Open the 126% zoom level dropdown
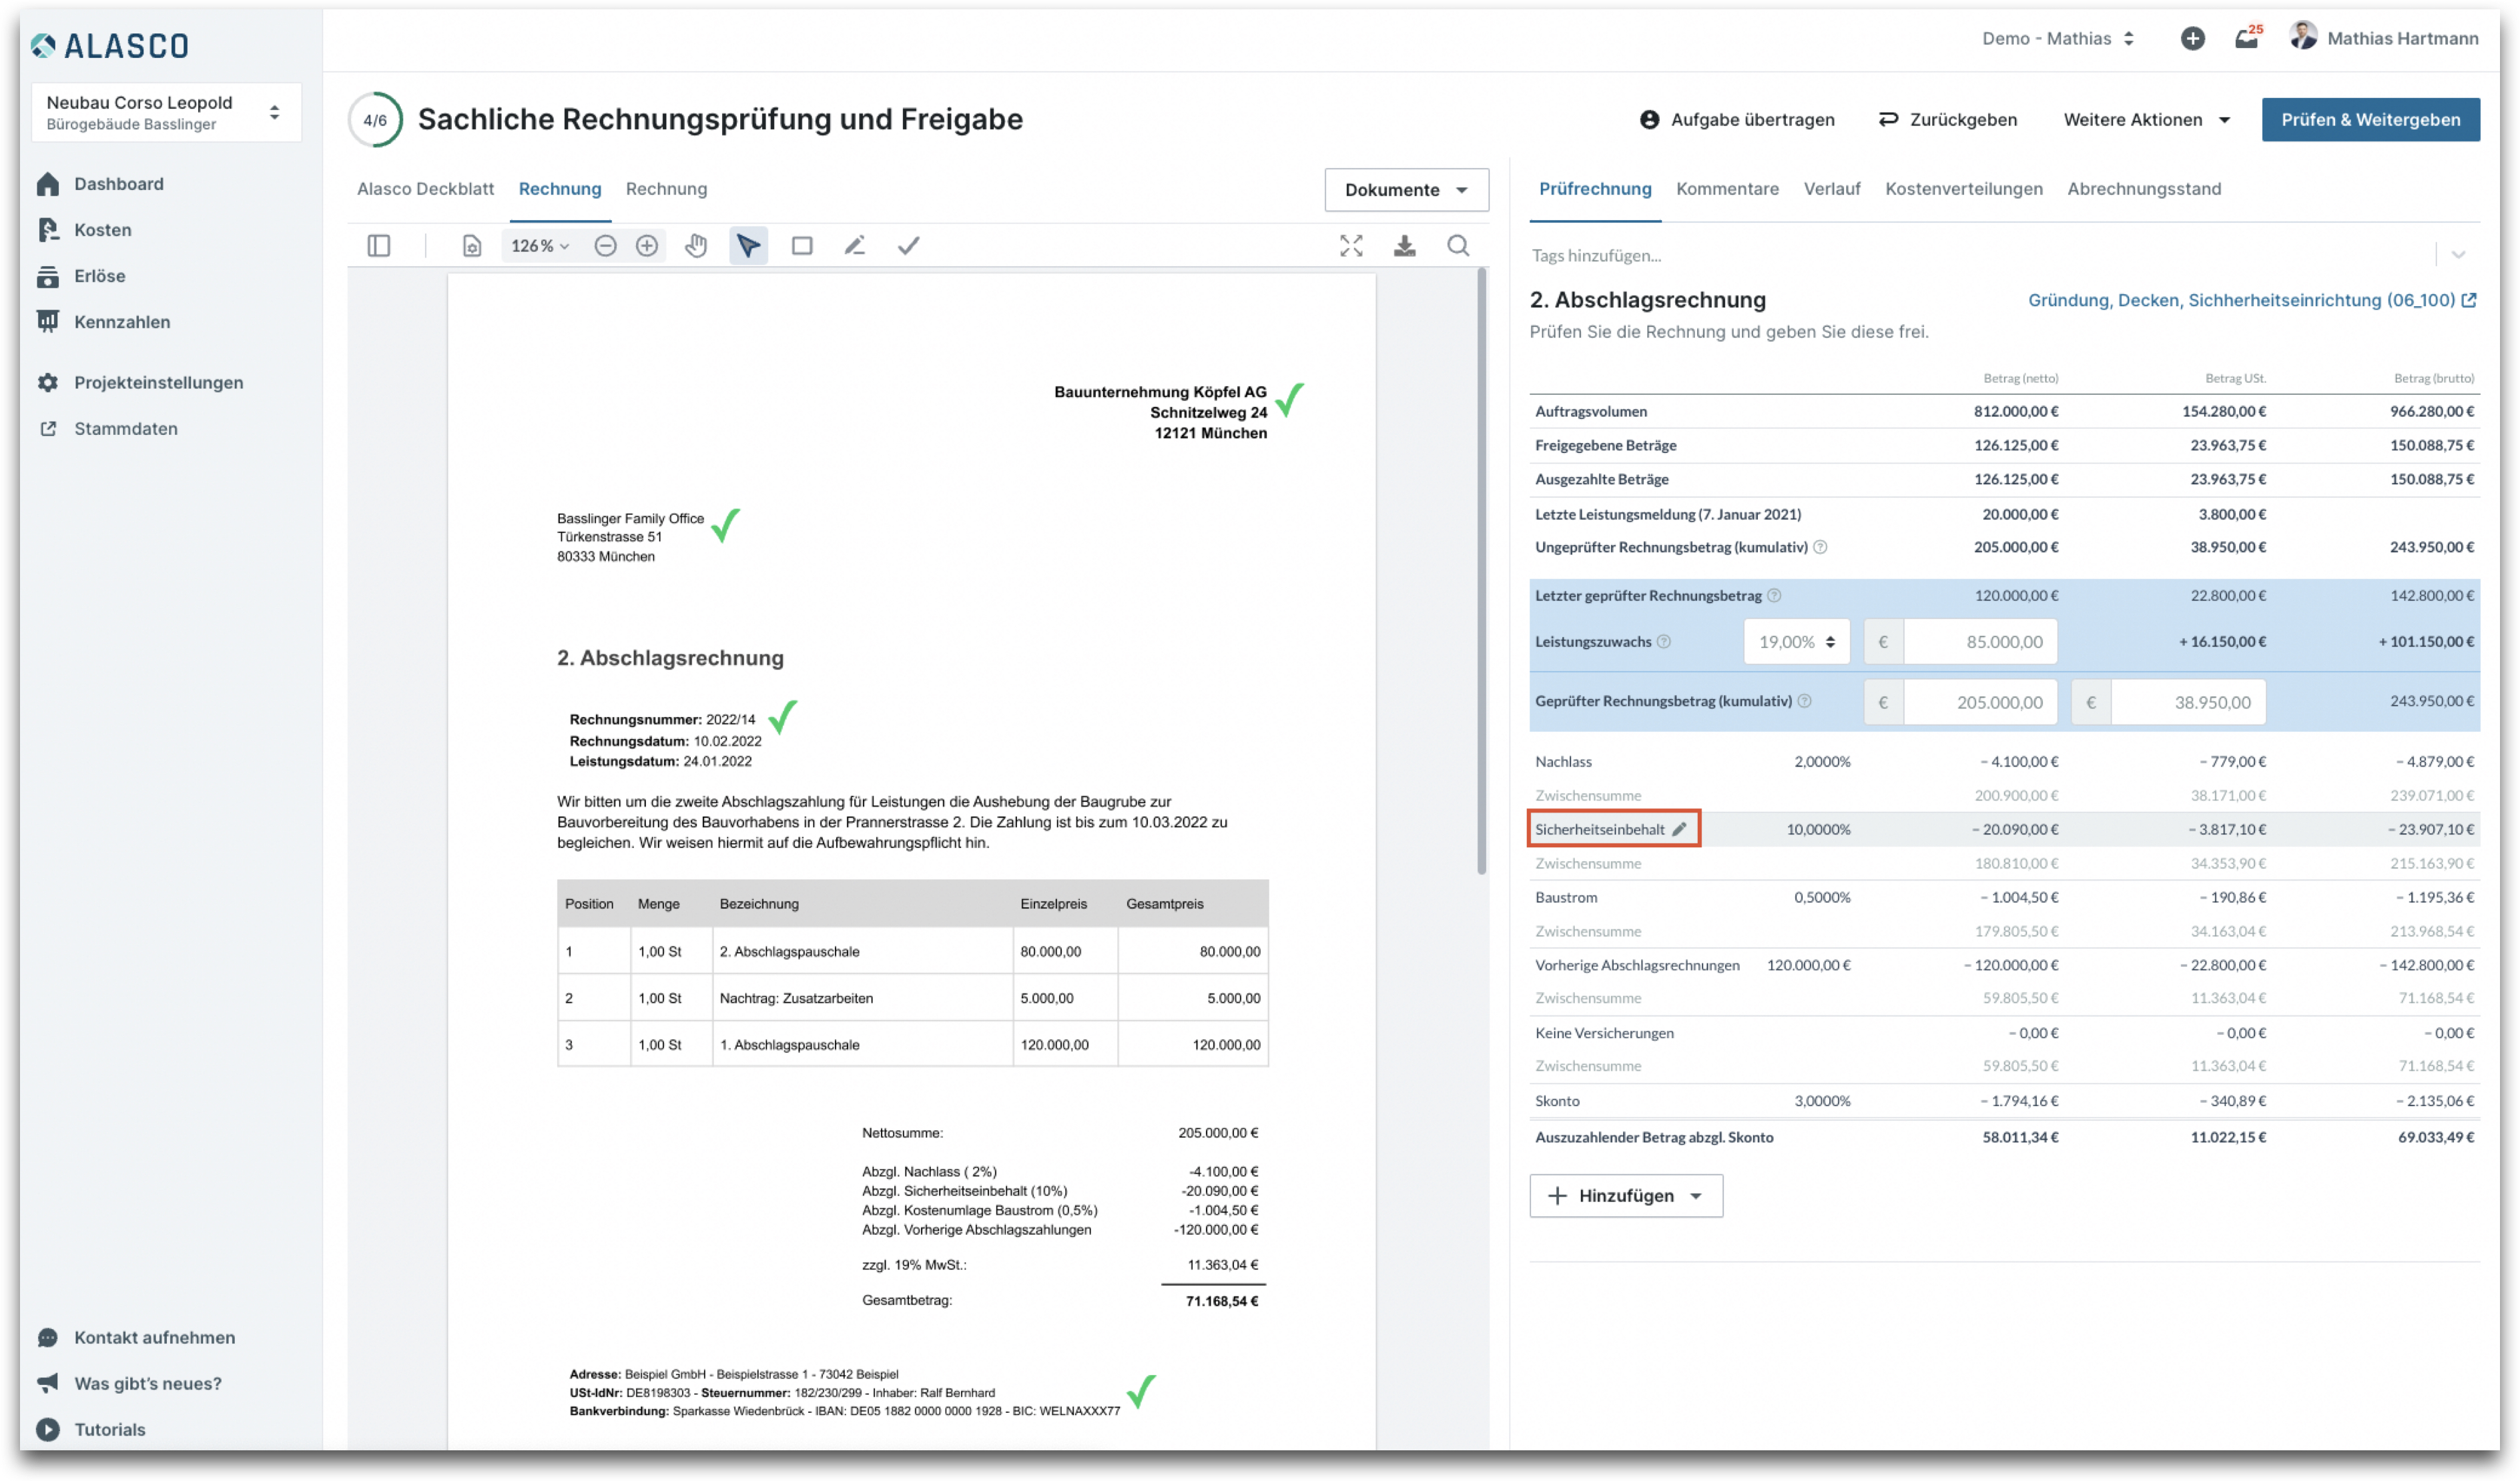The height and width of the screenshot is (1481, 2520). pyautogui.click(x=540, y=246)
